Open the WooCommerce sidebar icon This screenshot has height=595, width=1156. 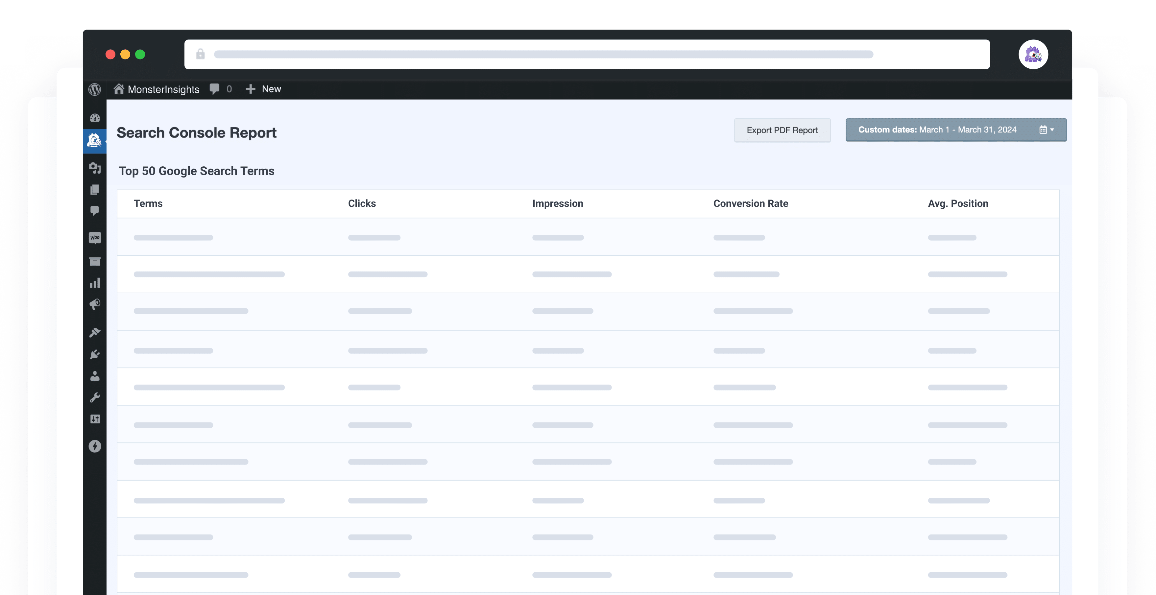coord(95,237)
